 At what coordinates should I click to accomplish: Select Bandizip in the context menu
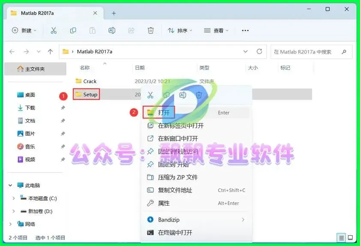(x=196, y=219)
